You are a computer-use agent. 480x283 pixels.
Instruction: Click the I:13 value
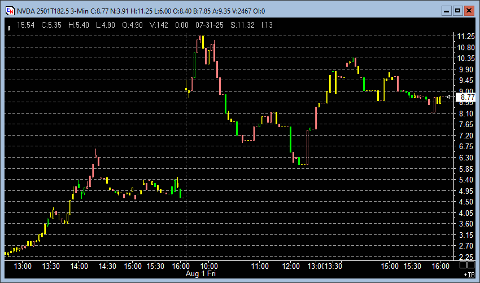point(267,25)
